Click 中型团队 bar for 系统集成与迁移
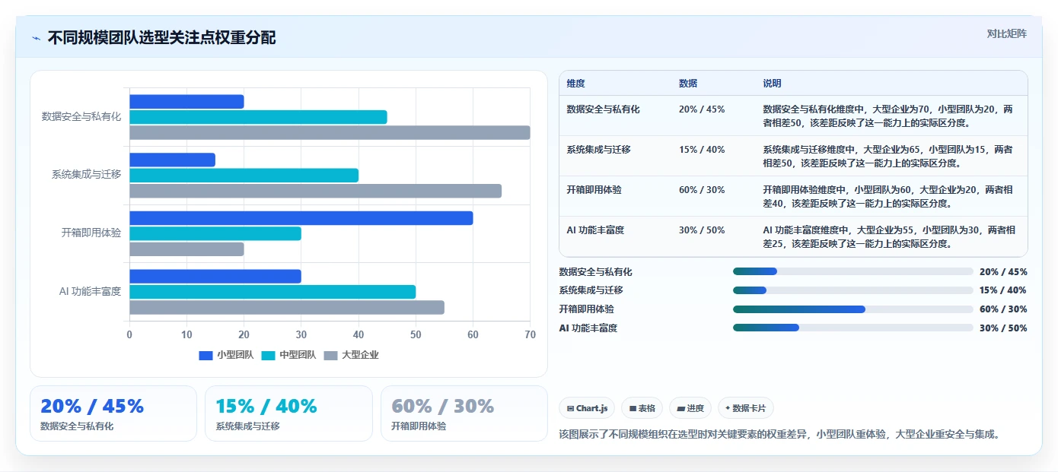The image size is (1058, 472). click(244, 176)
